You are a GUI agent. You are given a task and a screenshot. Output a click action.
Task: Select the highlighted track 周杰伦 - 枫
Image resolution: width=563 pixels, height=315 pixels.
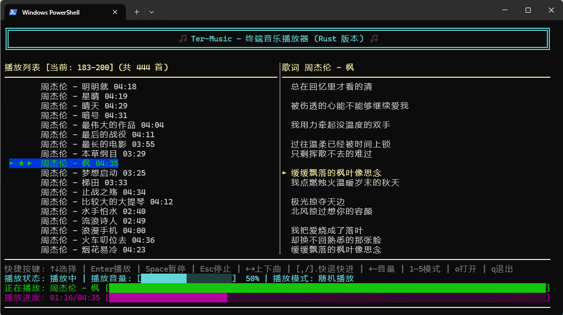79,164
